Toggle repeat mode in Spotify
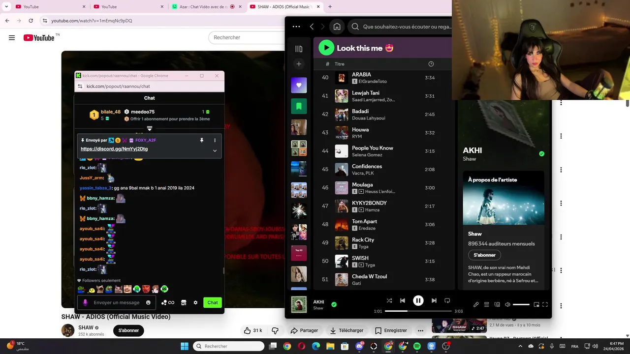The height and width of the screenshot is (354, 630). click(447, 300)
